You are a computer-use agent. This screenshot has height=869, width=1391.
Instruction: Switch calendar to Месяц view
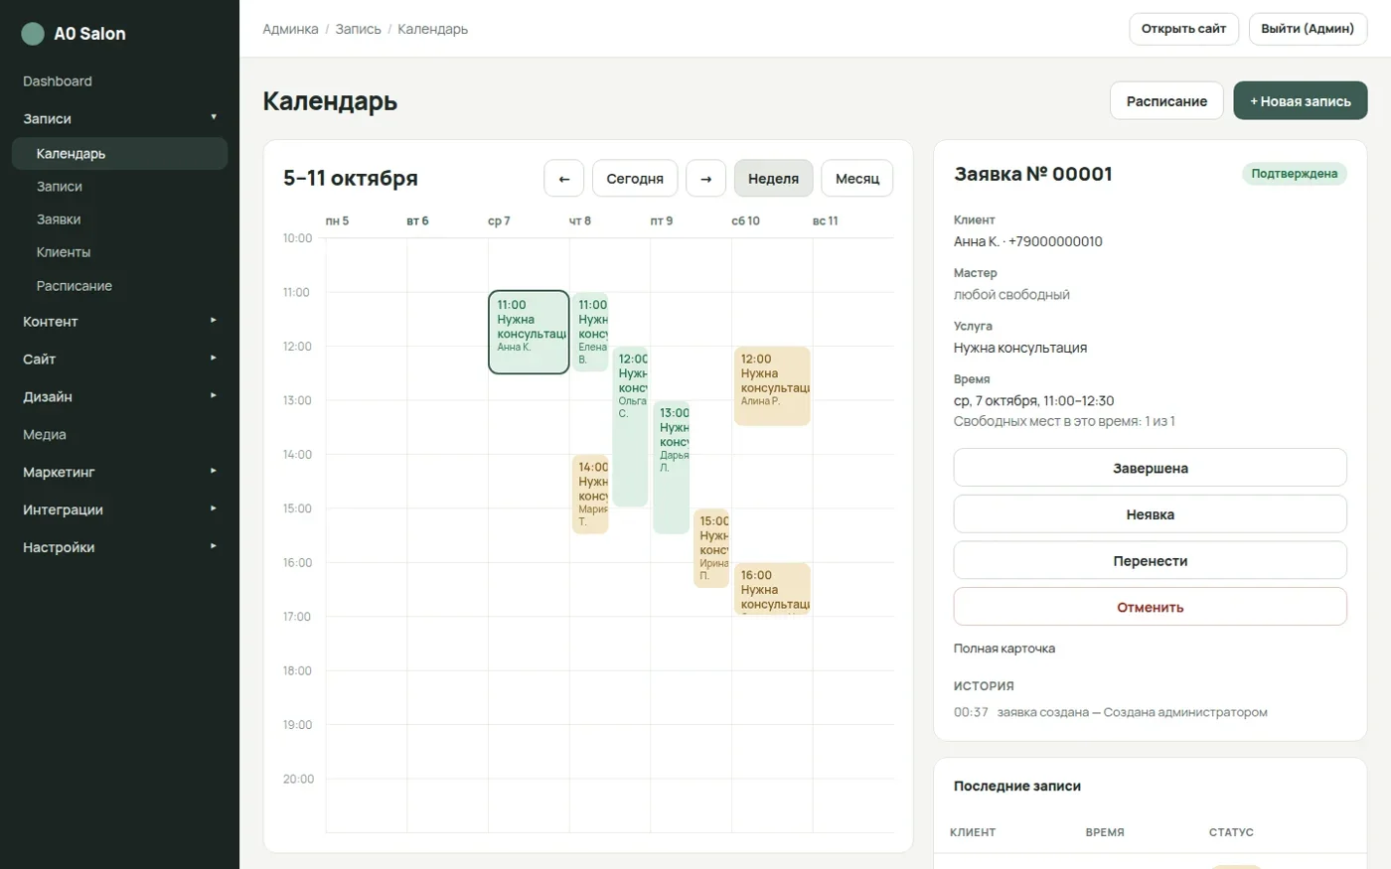pyautogui.click(x=857, y=179)
